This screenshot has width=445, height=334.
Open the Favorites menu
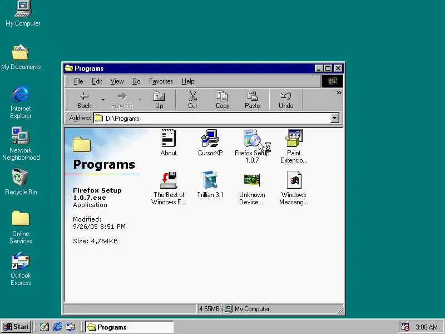coord(161,81)
